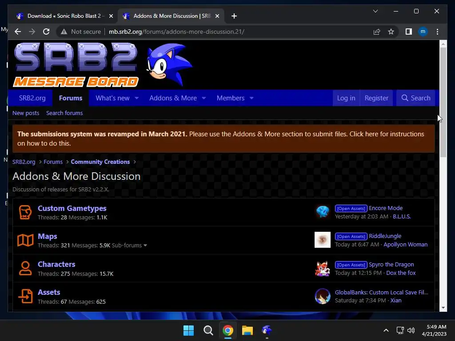Image resolution: width=455 pixels, height=341 pixels.
Task: Open the Assets forum title
Action: click(x=49, y=292)
